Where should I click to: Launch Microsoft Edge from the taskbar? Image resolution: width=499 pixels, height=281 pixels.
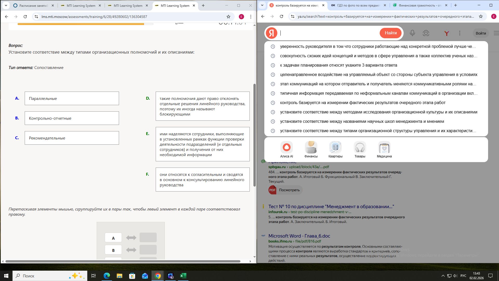[x=107, y=276]
